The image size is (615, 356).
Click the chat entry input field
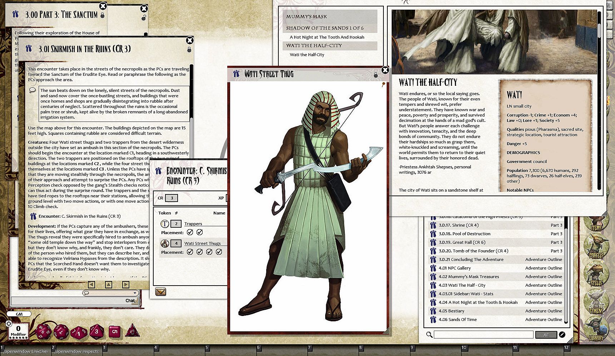74,301
